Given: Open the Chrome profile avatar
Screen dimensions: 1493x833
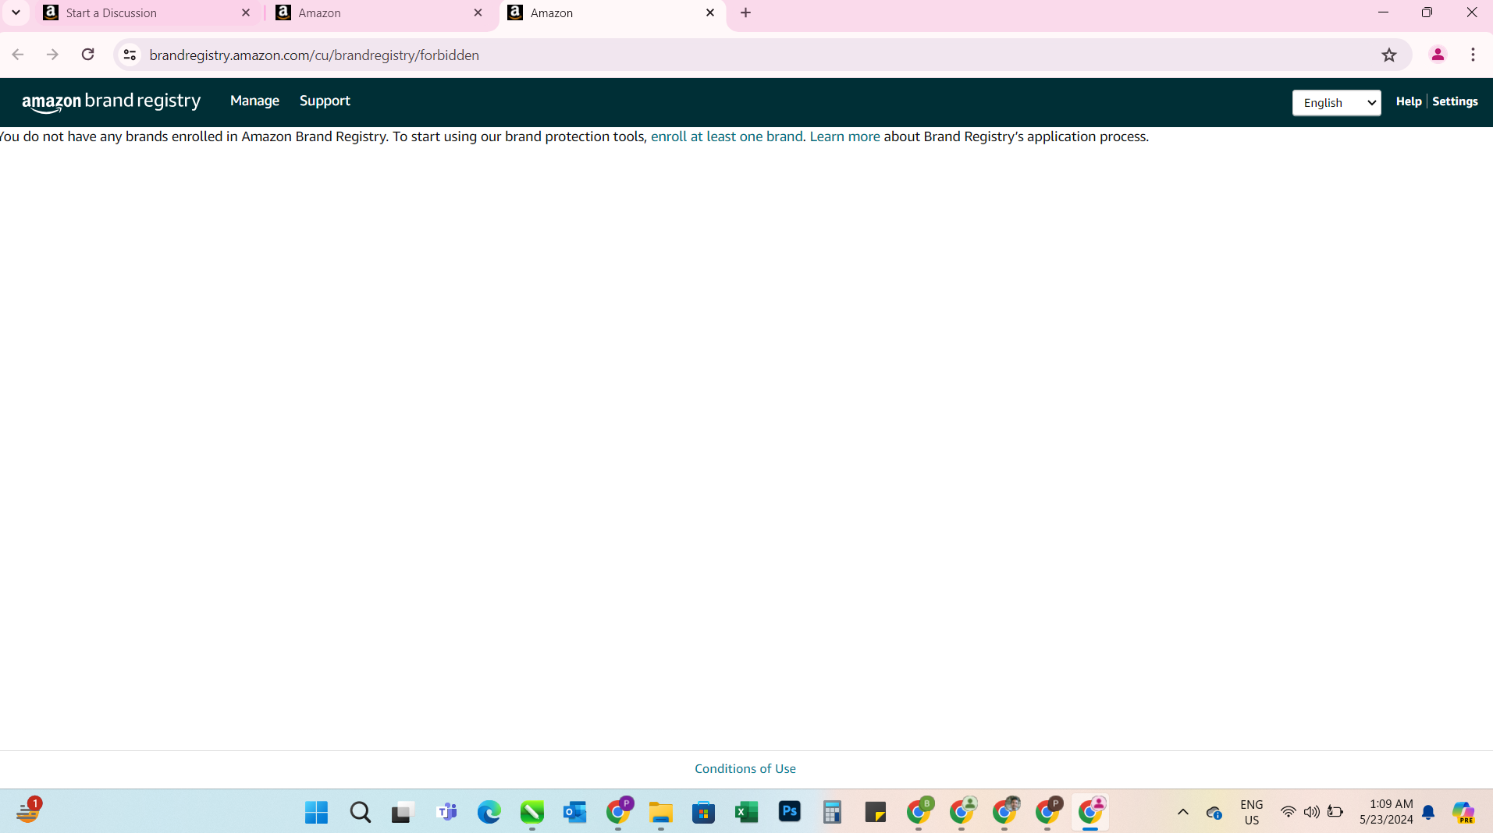Looking at the screenshot, I should (1438, 55).
